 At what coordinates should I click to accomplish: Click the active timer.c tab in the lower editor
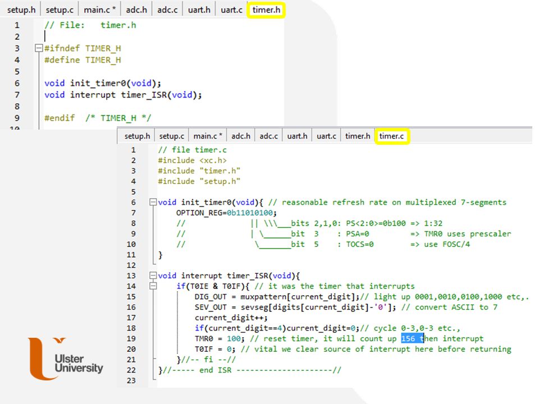[x=391, y=136]
